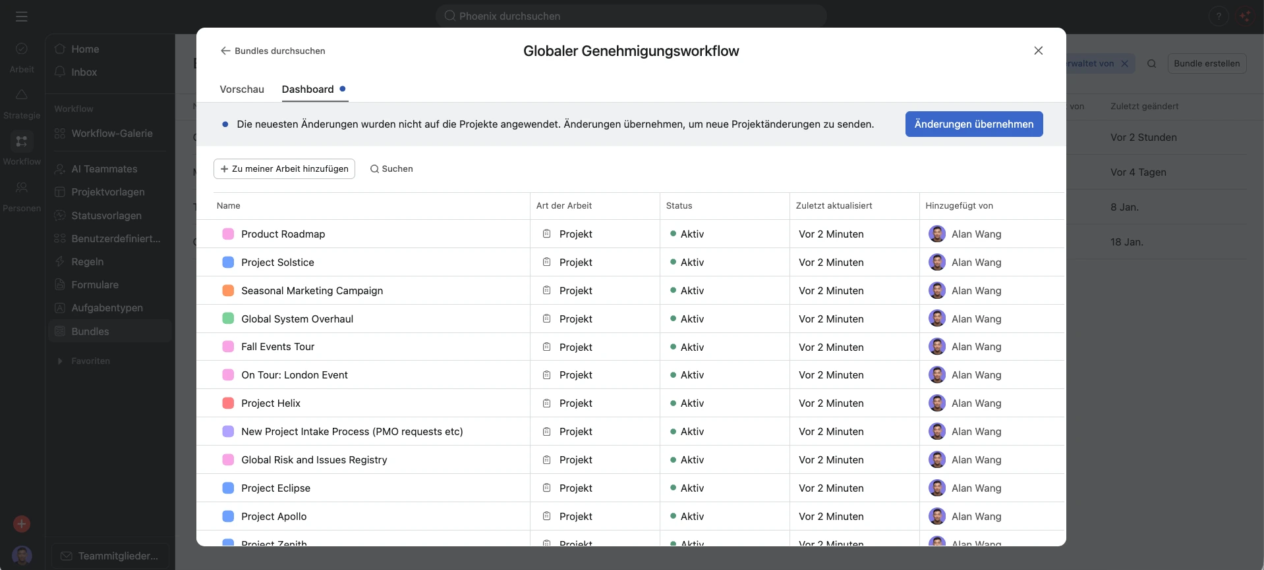Open Workflow-Galerie in sidebar
The height and width of the screenshot is (570, 1264).
(x=111, y=134)
